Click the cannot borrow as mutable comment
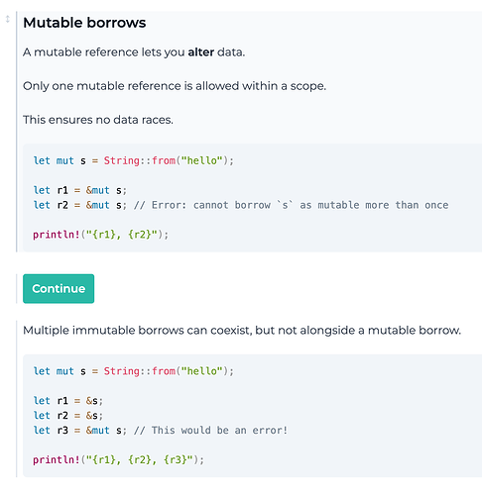This screenshot has width=482, height=495. pos(292,205)
